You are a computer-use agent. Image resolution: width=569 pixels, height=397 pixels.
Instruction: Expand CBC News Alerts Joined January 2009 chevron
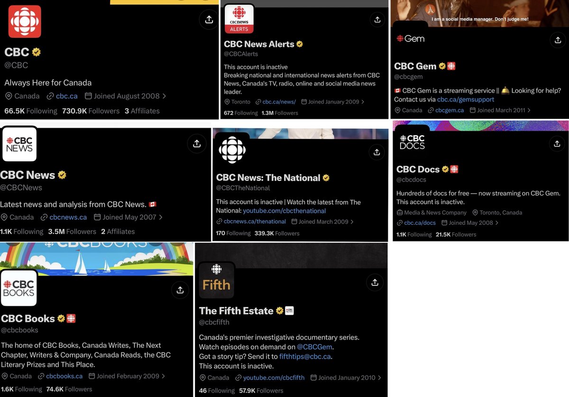coord(363,102)
